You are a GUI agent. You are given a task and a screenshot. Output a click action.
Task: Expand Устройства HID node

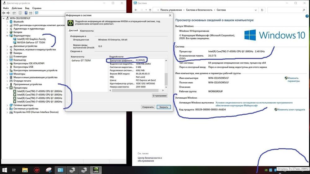[7, 112]
